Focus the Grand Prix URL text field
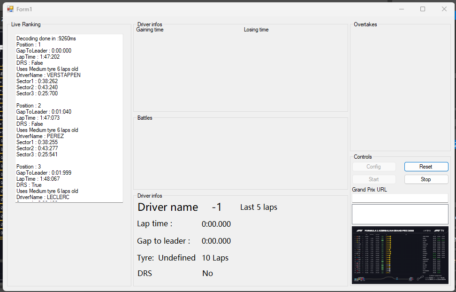The width and height of the screenshot is (456, 292). [x=400, y=198]
